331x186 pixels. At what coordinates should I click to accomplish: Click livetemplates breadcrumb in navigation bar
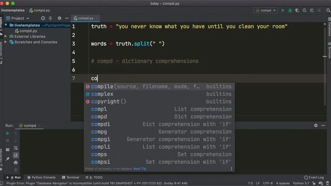point(13,10)
